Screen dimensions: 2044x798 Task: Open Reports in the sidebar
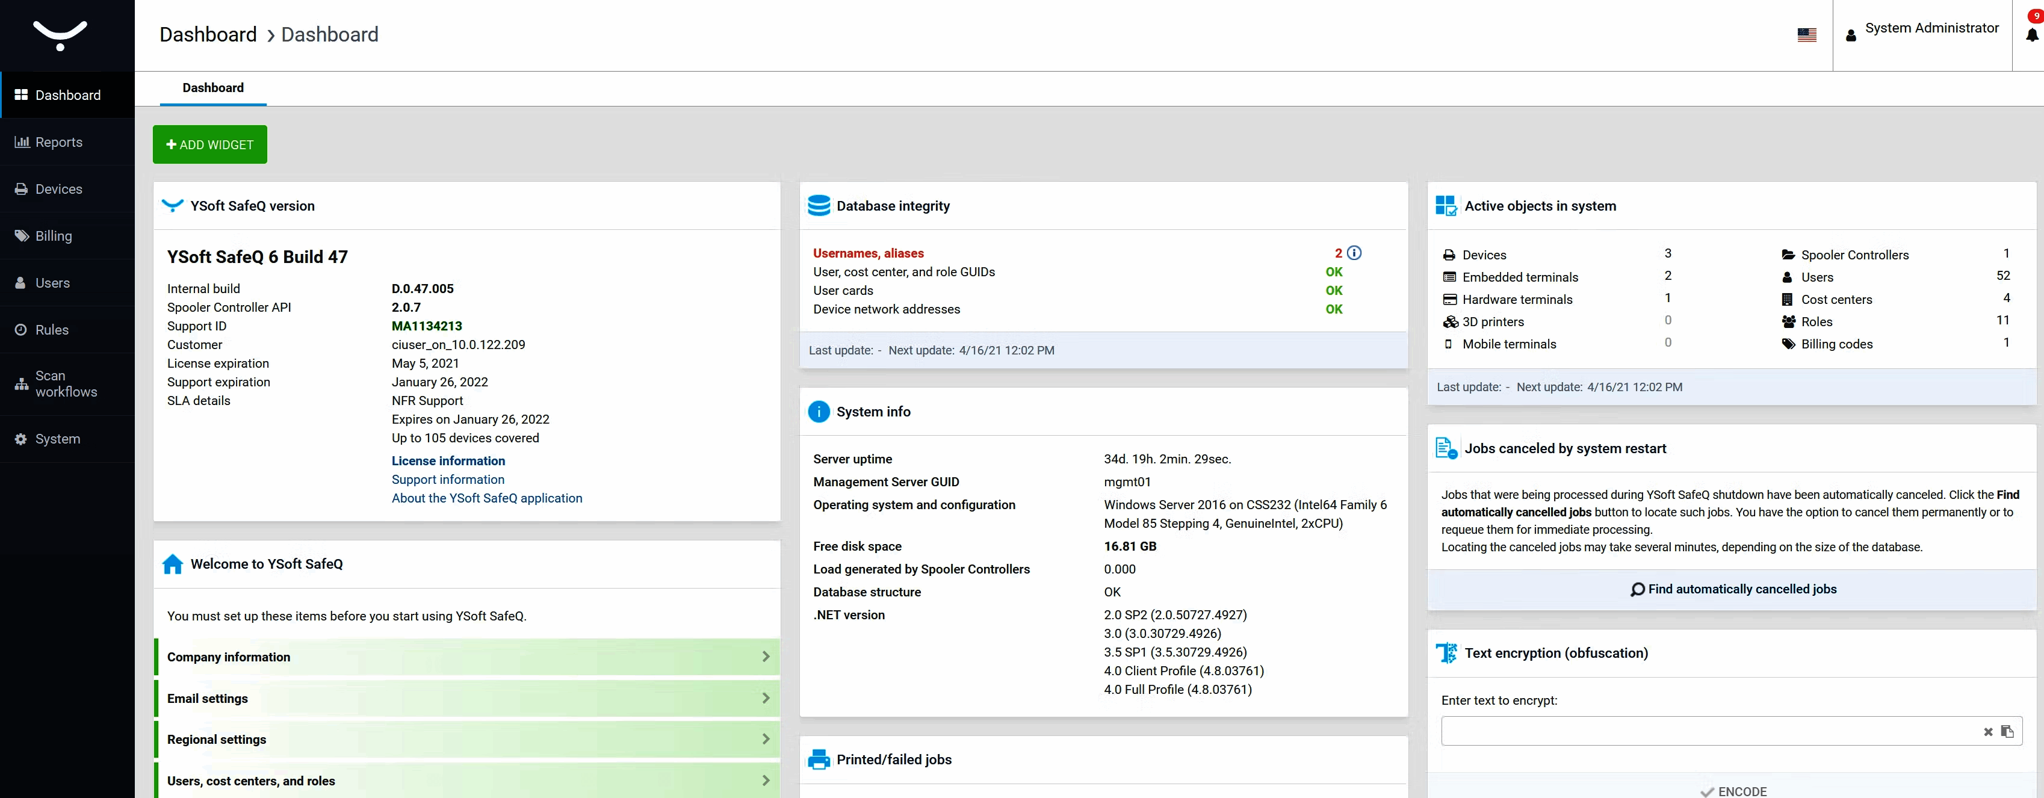coord(59,142)
